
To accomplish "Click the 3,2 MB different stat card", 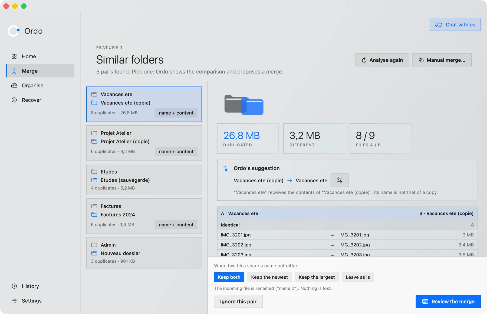I will (314, 138).
